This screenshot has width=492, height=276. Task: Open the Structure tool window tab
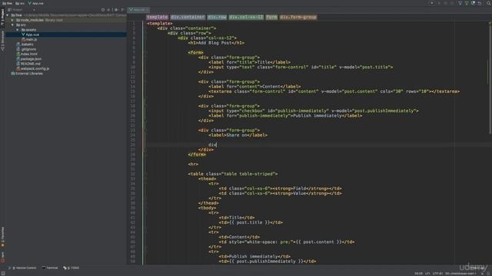[2, 41]
